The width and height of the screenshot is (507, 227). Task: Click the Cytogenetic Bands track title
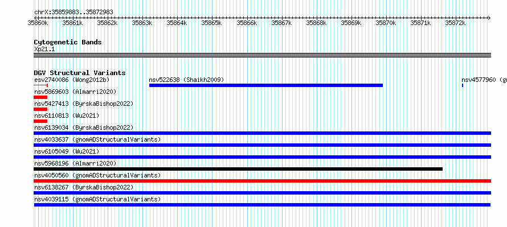(68, 42)
